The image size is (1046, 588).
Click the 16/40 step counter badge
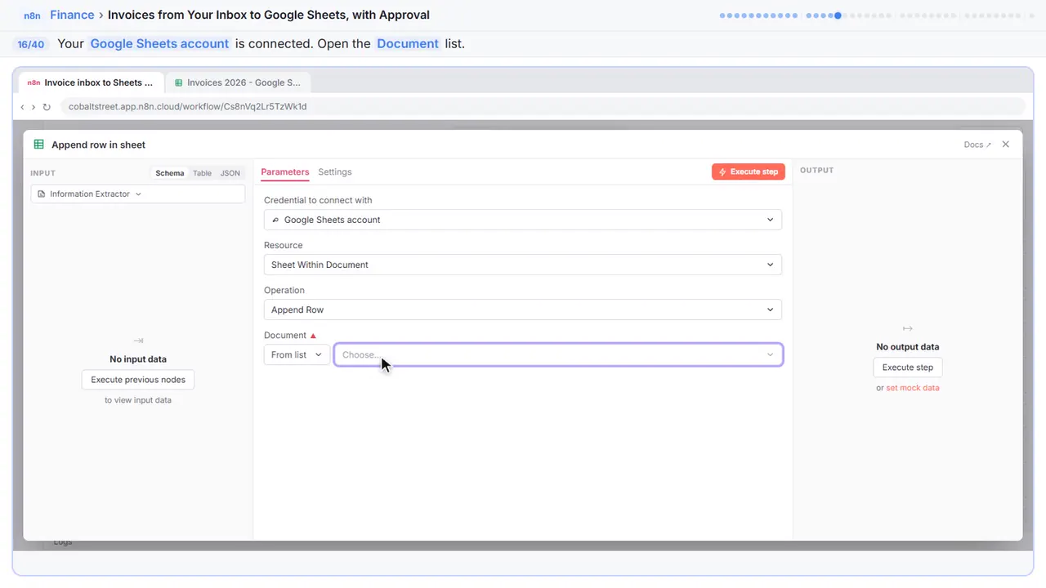30,44
